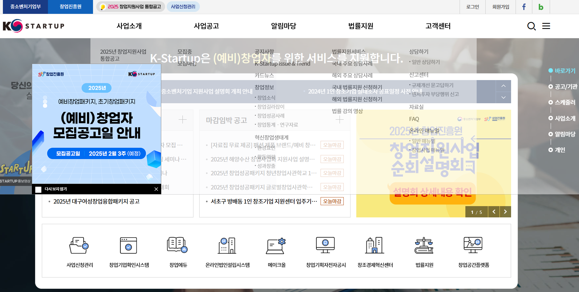Show previous notice with up chevron
Screen dimensions: 579x292
504,86
